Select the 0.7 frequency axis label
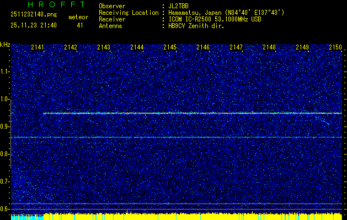This screenshot has width=347, height=220. coord(5,182)
